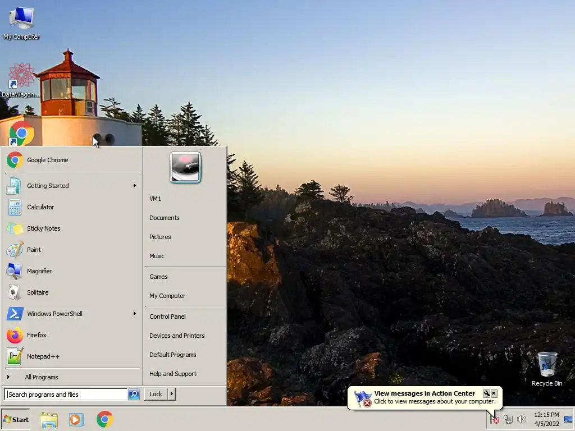Click the search magnifier icon
Image resolution: width=575 pixels, height=431 pixels.
point(134,395)
